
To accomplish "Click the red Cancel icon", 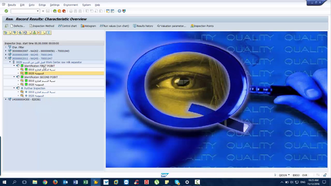I will click(x=64, y=11).
